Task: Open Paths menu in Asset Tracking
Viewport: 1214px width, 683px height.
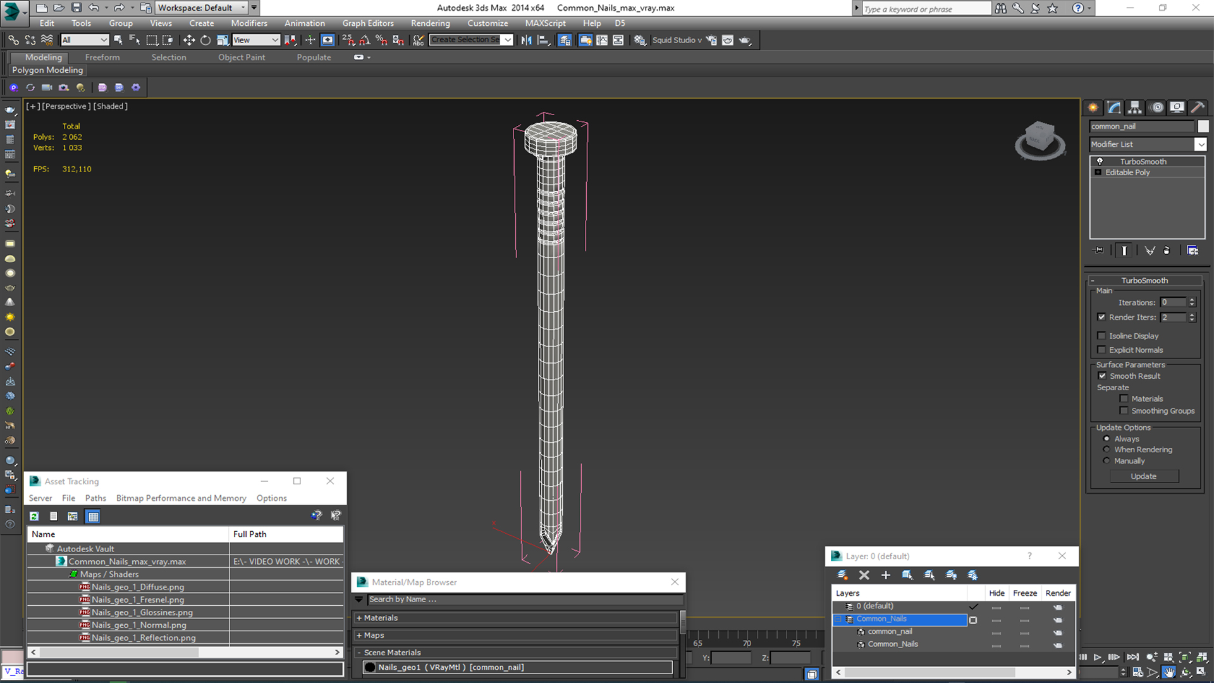Action: click(95, 498)
